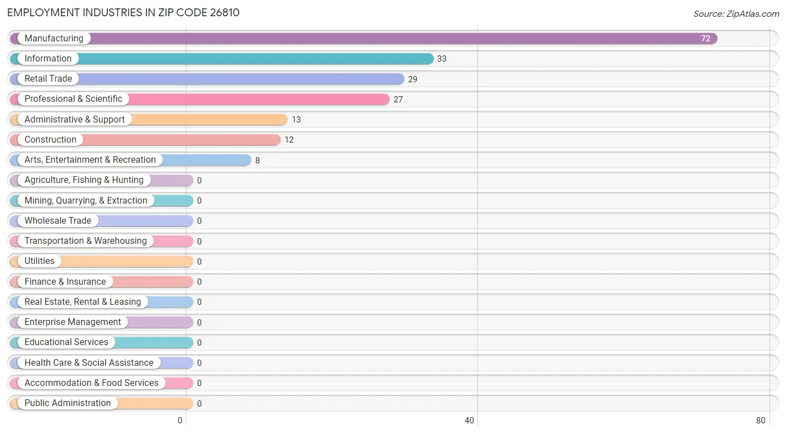Click the x-axis tick label 40
Image resolution: width=786 pixels, height=434 pixels.
[x=470, y=421]
